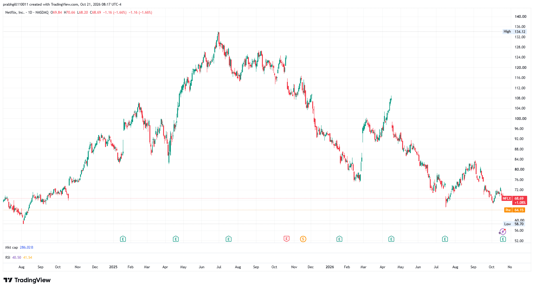Viewport: 534px width, 289px height.
Task: Open the January 2025 earnings marker
Action: tap(123, 239)
